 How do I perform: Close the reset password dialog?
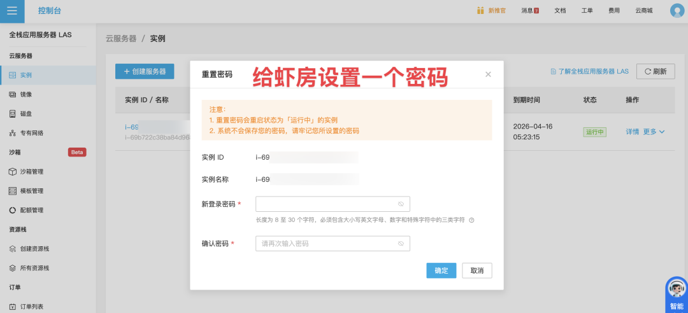pyautogui.click(x=488, y=74)
